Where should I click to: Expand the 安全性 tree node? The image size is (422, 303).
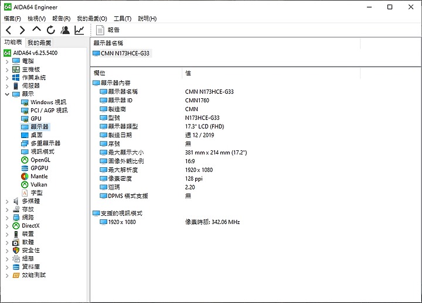pos(7,250)
